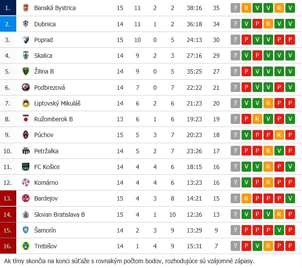The width and height of the screenshot is (302, 268).
Task: Click the red position 16 marker
Action: (8, 246)
